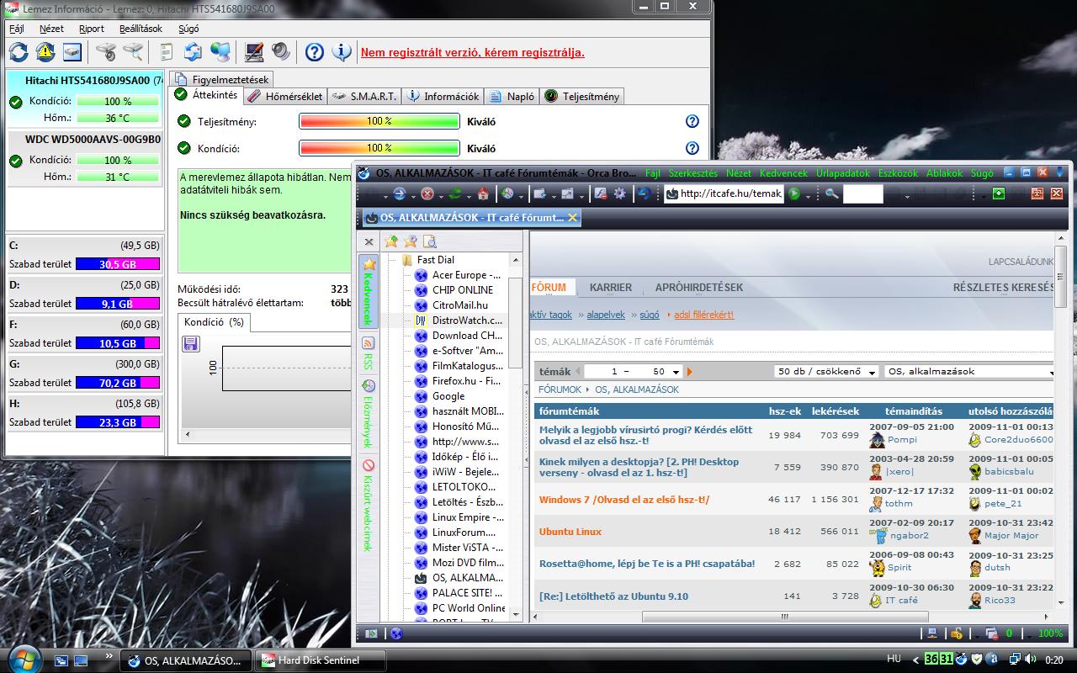The width and height of the screenshot is (1077, 673).
Task: Open the Riport menu in Hard Disk Sentinel
Action: (92, 28)
